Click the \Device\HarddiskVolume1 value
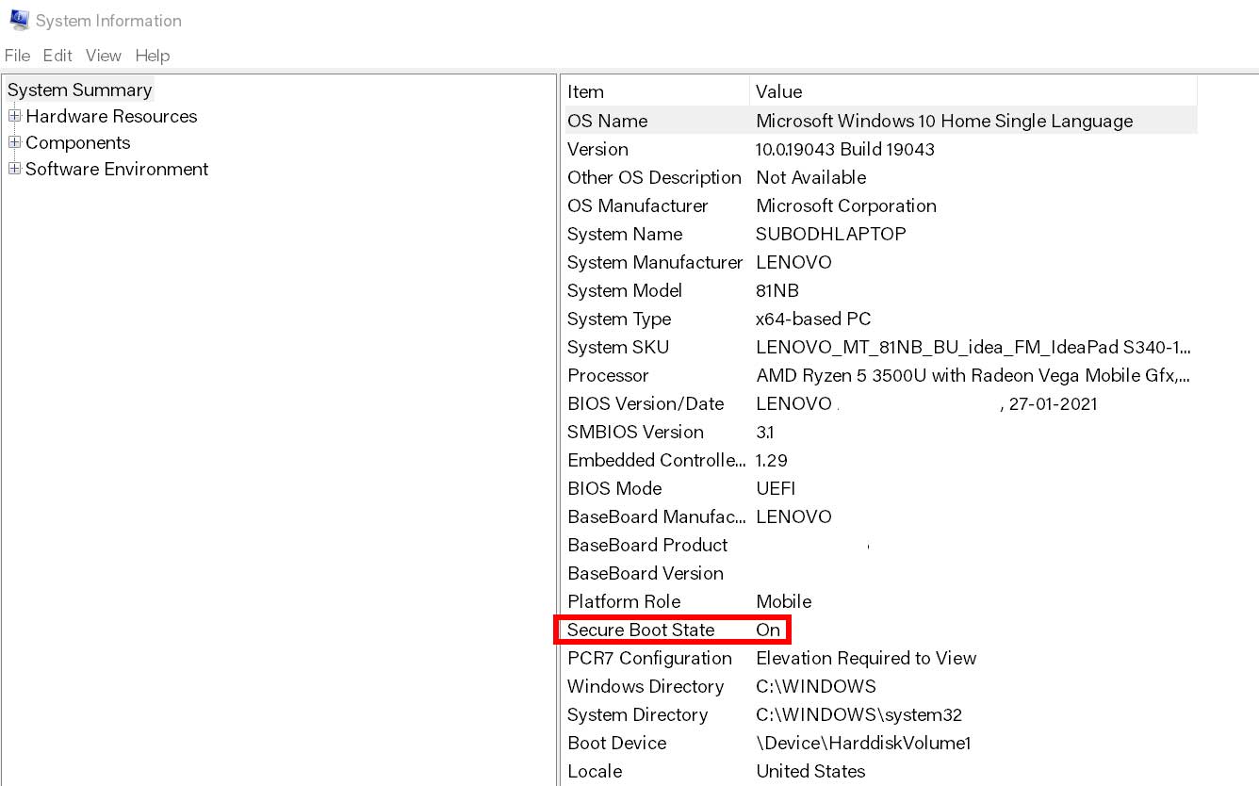 tap(863, 743)
